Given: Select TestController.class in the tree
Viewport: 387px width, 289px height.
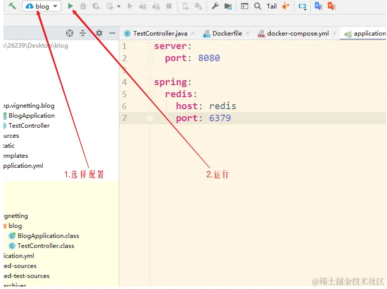Looking at the screenshot, I should 42,246.
